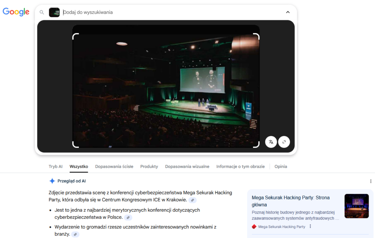Click the red Mega Sekurak site favicon
375x238 pixels.
[x=254, y=227]
